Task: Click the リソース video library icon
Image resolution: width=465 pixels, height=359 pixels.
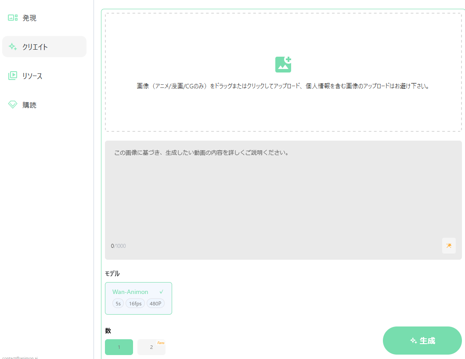Action: coord(13,76)
